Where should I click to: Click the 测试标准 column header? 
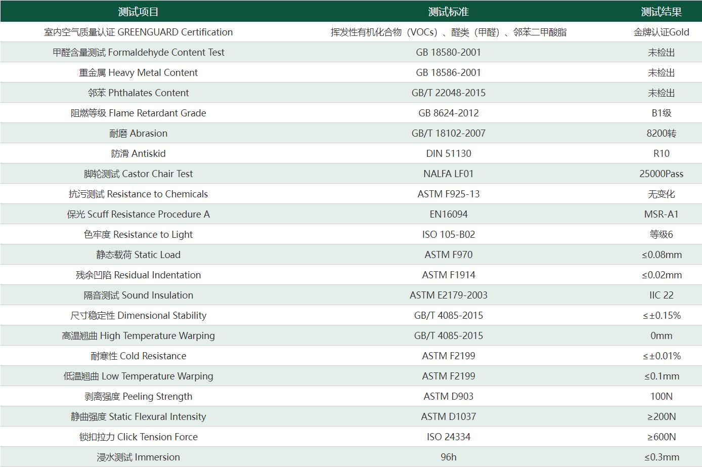(449, 12)
